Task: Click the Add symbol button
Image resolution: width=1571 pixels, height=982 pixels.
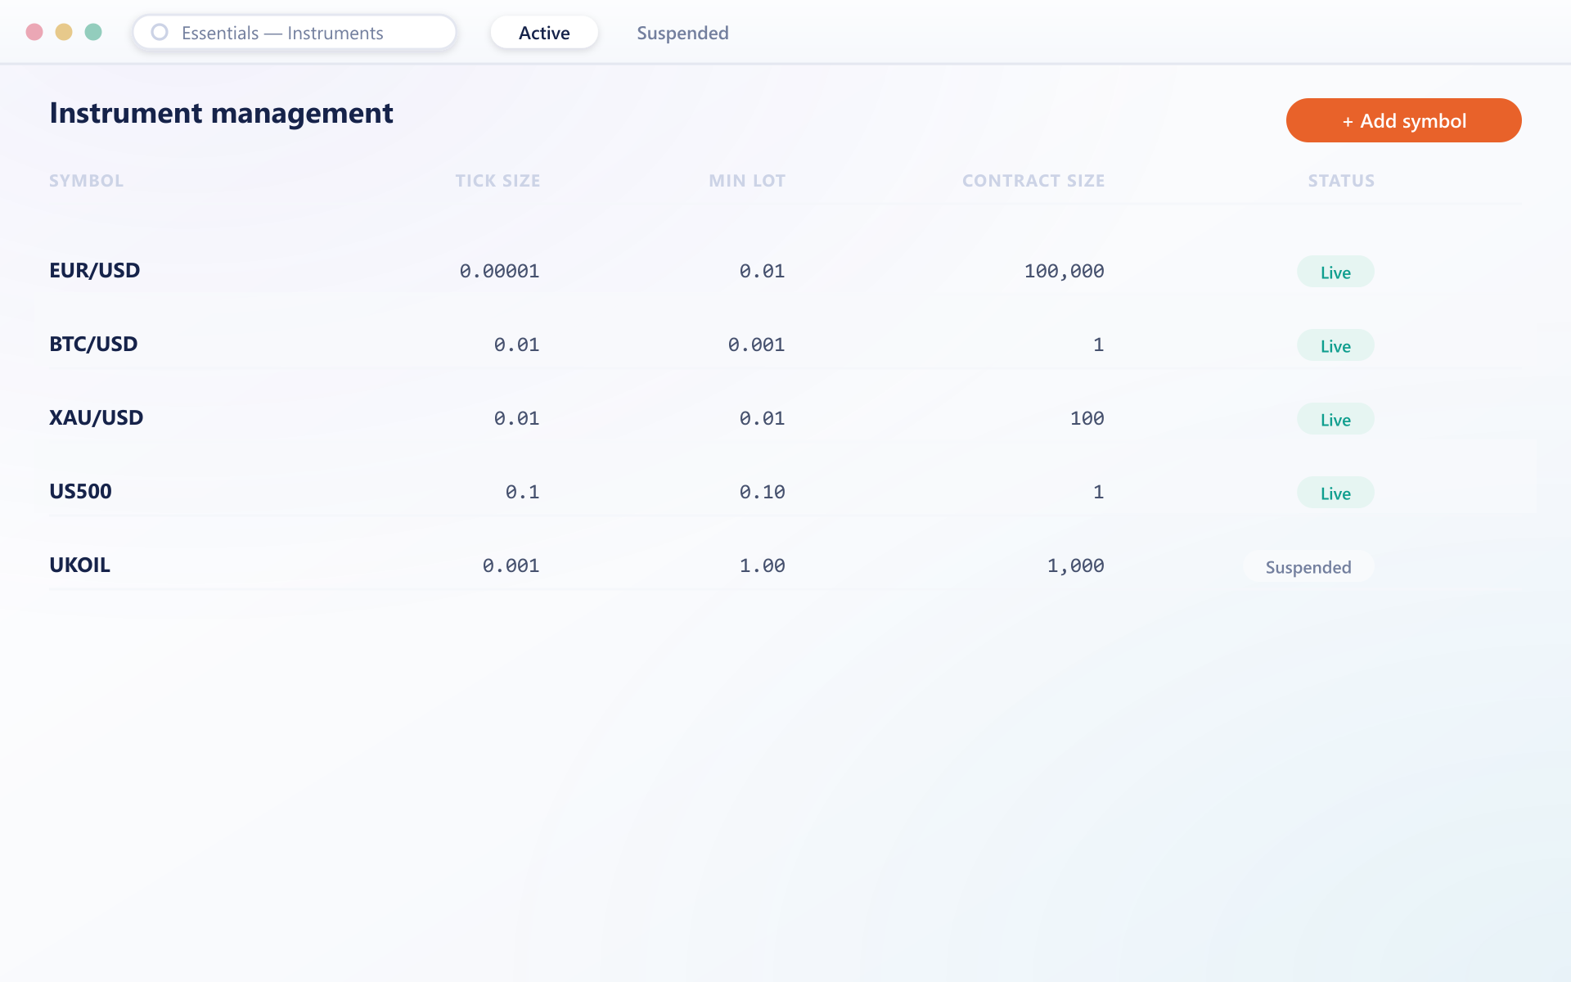Action: pyautogui.click(x=1403, y=120)
